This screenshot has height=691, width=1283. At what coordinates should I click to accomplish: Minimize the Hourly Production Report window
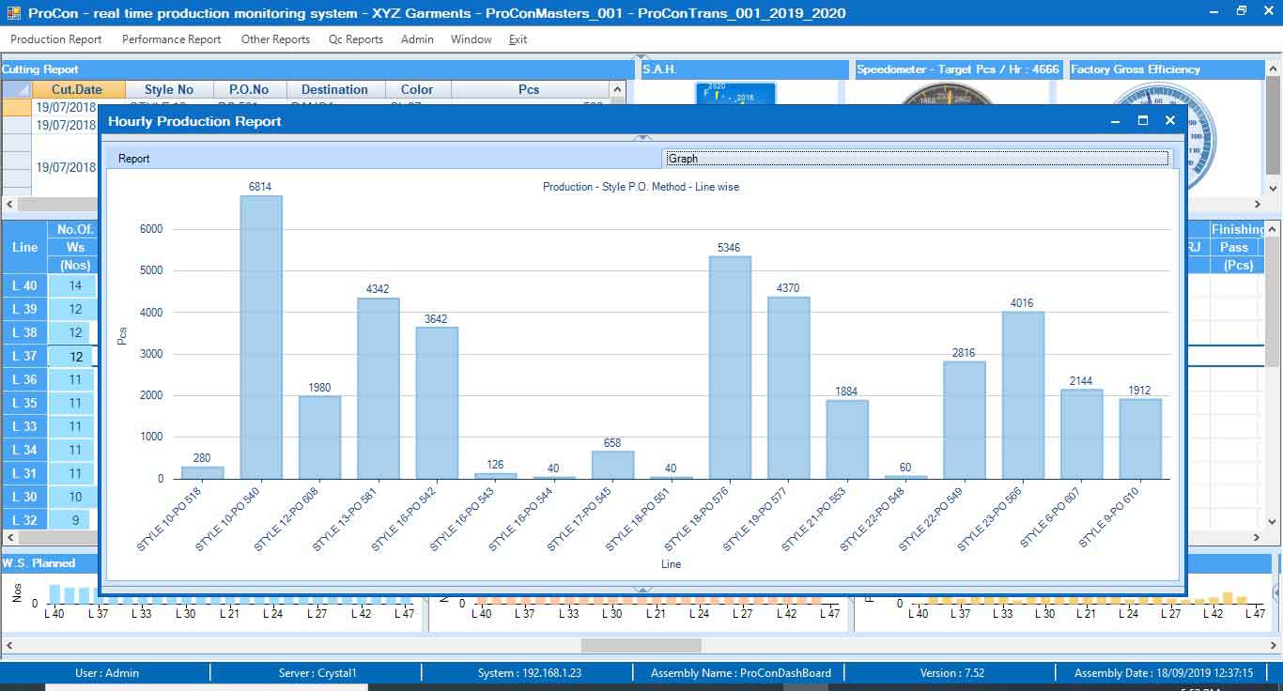[1116, 121]
